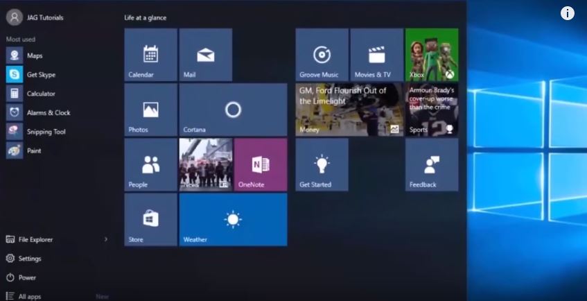Launch Calculator from Most used list
The width and height of the screenshot is (587, 301).
pyautogui.click(x=41, y=94)
